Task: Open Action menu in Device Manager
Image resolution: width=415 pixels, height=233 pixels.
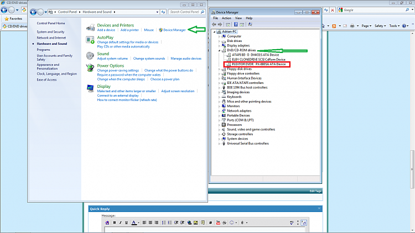Action: 226,18
